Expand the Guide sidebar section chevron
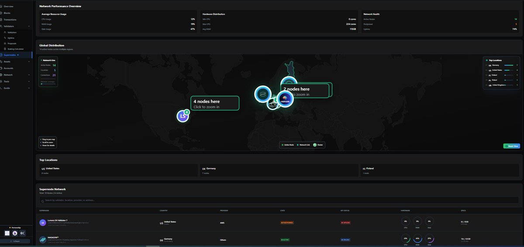Screen dimensions: 524x247 [29, 88]
